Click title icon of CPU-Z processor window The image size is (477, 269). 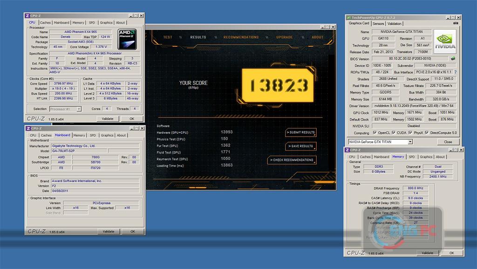pyautogui.click(x=27, y=15)
